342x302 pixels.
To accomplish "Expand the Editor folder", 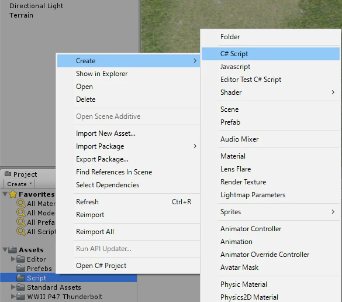I will click(x=13, y=259).
